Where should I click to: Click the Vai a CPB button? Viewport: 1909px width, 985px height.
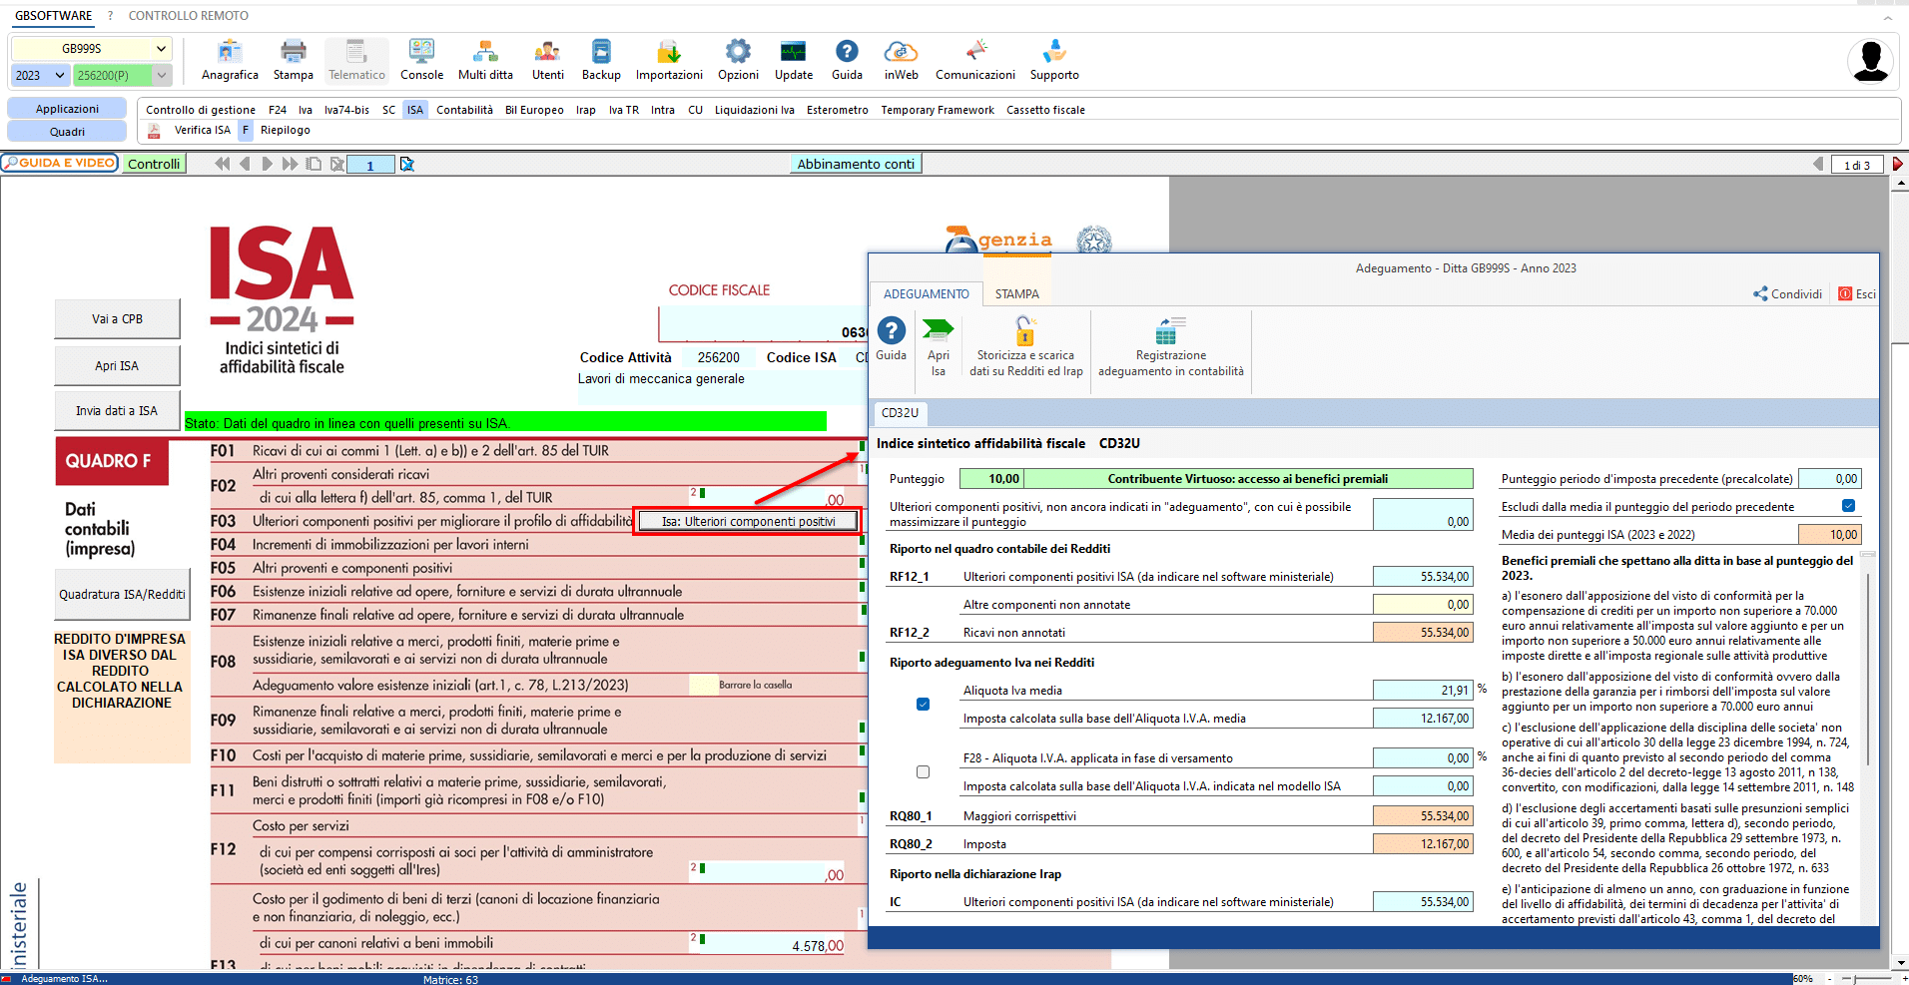point(117,319)
